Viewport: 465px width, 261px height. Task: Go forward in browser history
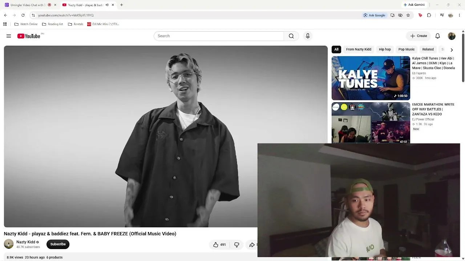[x=14, y=15]
